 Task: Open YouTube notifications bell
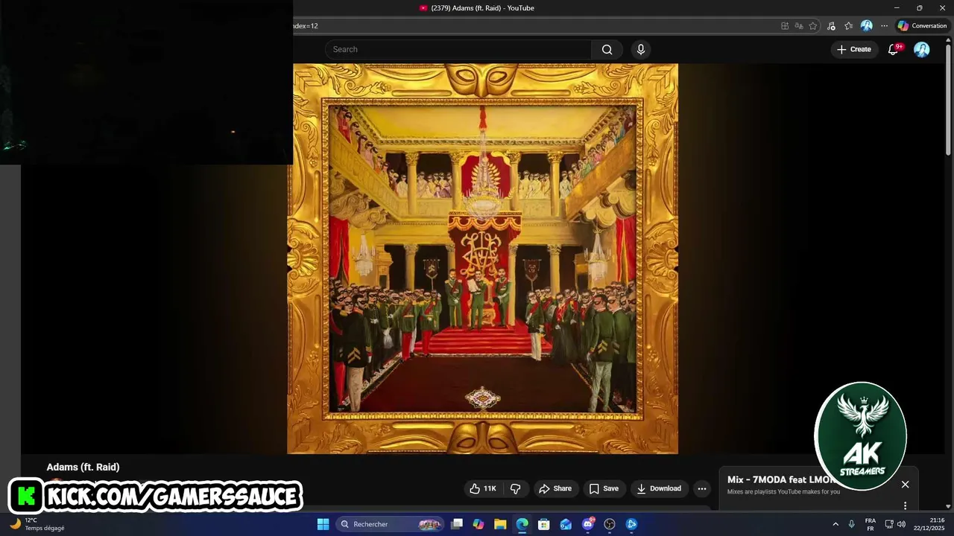893,49
